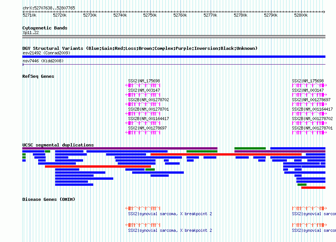Screen dimensions: 336x242
Task: Click the 52760k scale tick label
Action: point(180,15)
